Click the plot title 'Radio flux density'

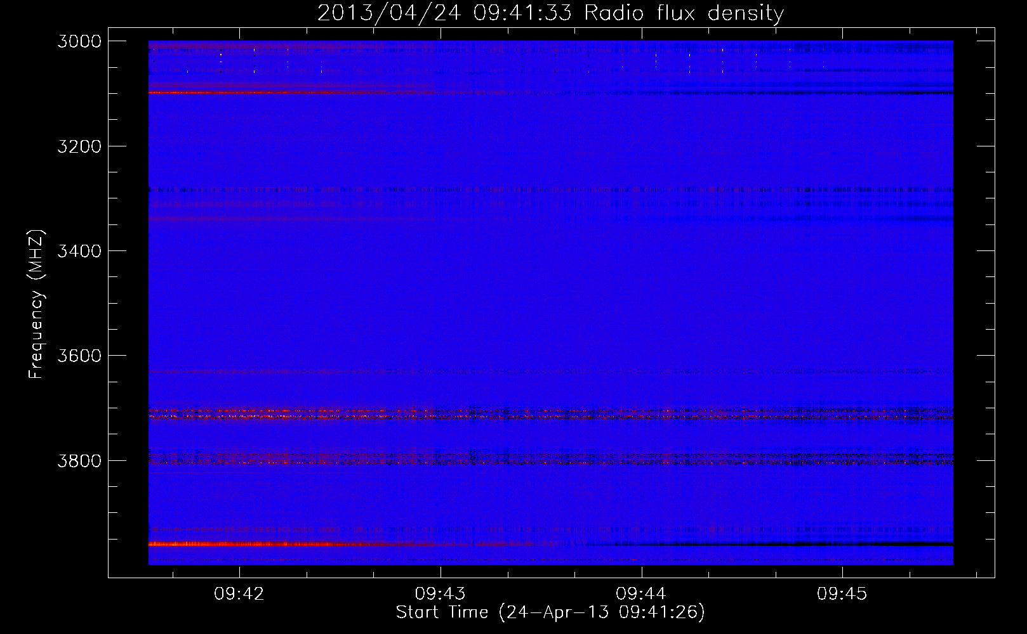coord(684,13)
